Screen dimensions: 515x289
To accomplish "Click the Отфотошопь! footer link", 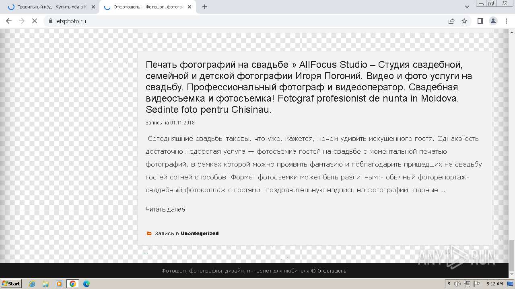I will click(332, 271).
